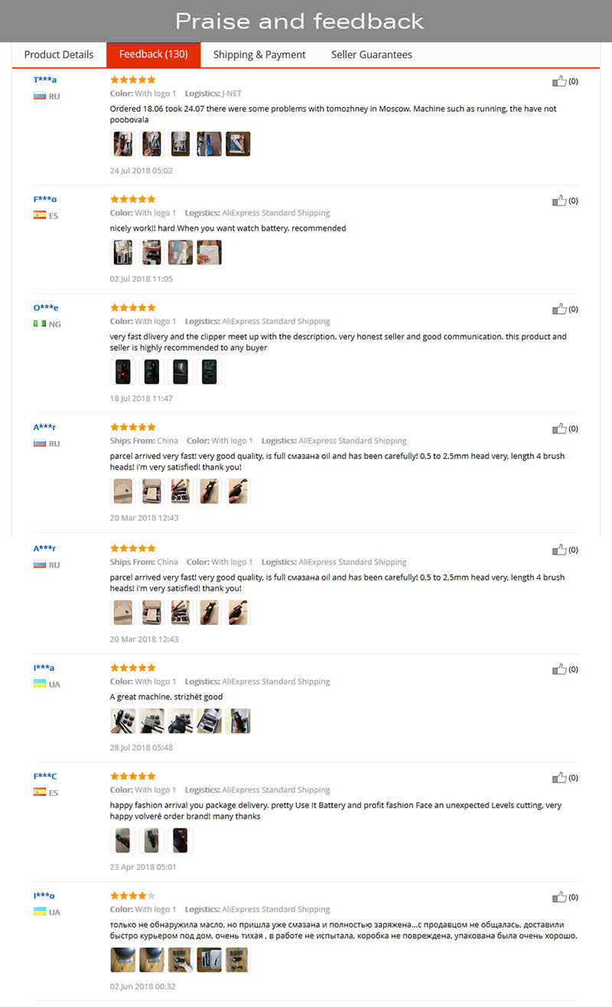
Task: Click the helpful thumbs-up on T***a's review
Action: pos(559,80)
